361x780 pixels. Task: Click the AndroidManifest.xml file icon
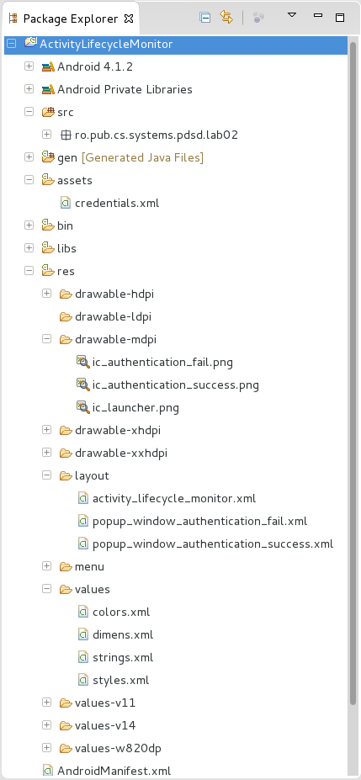tap(48, 771)
